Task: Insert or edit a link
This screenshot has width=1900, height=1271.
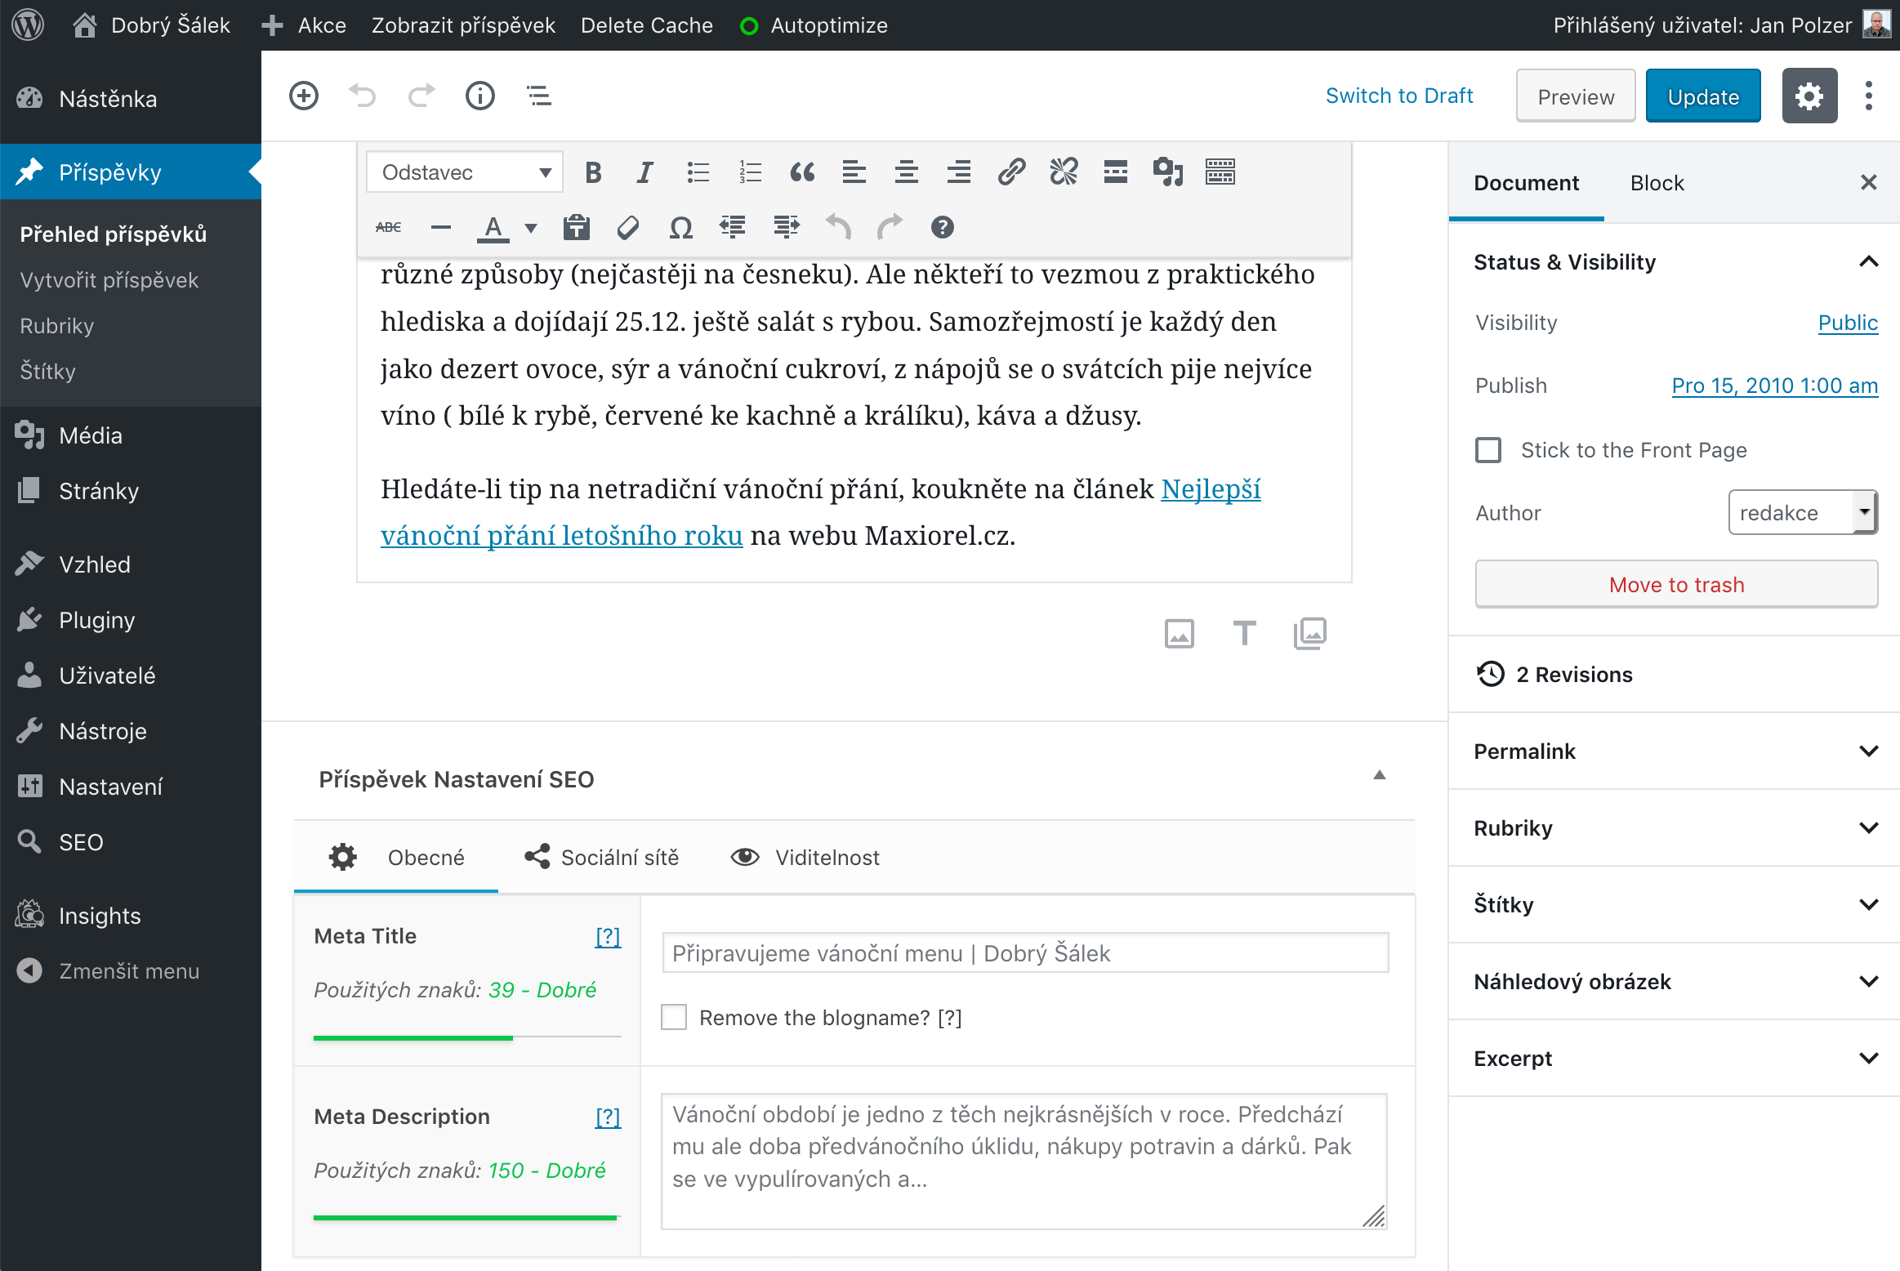Action: tap(1011, 172)
